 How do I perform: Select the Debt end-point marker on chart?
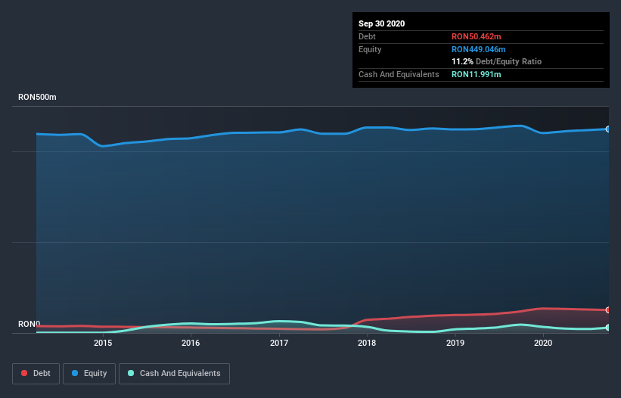click(608, 309)
